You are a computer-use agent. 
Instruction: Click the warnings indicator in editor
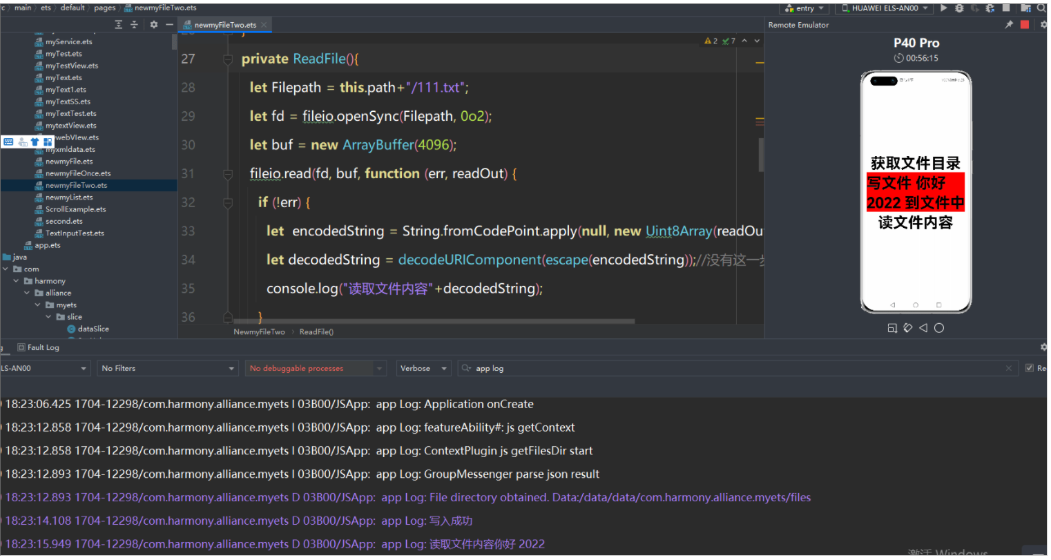tap(711, 41)
